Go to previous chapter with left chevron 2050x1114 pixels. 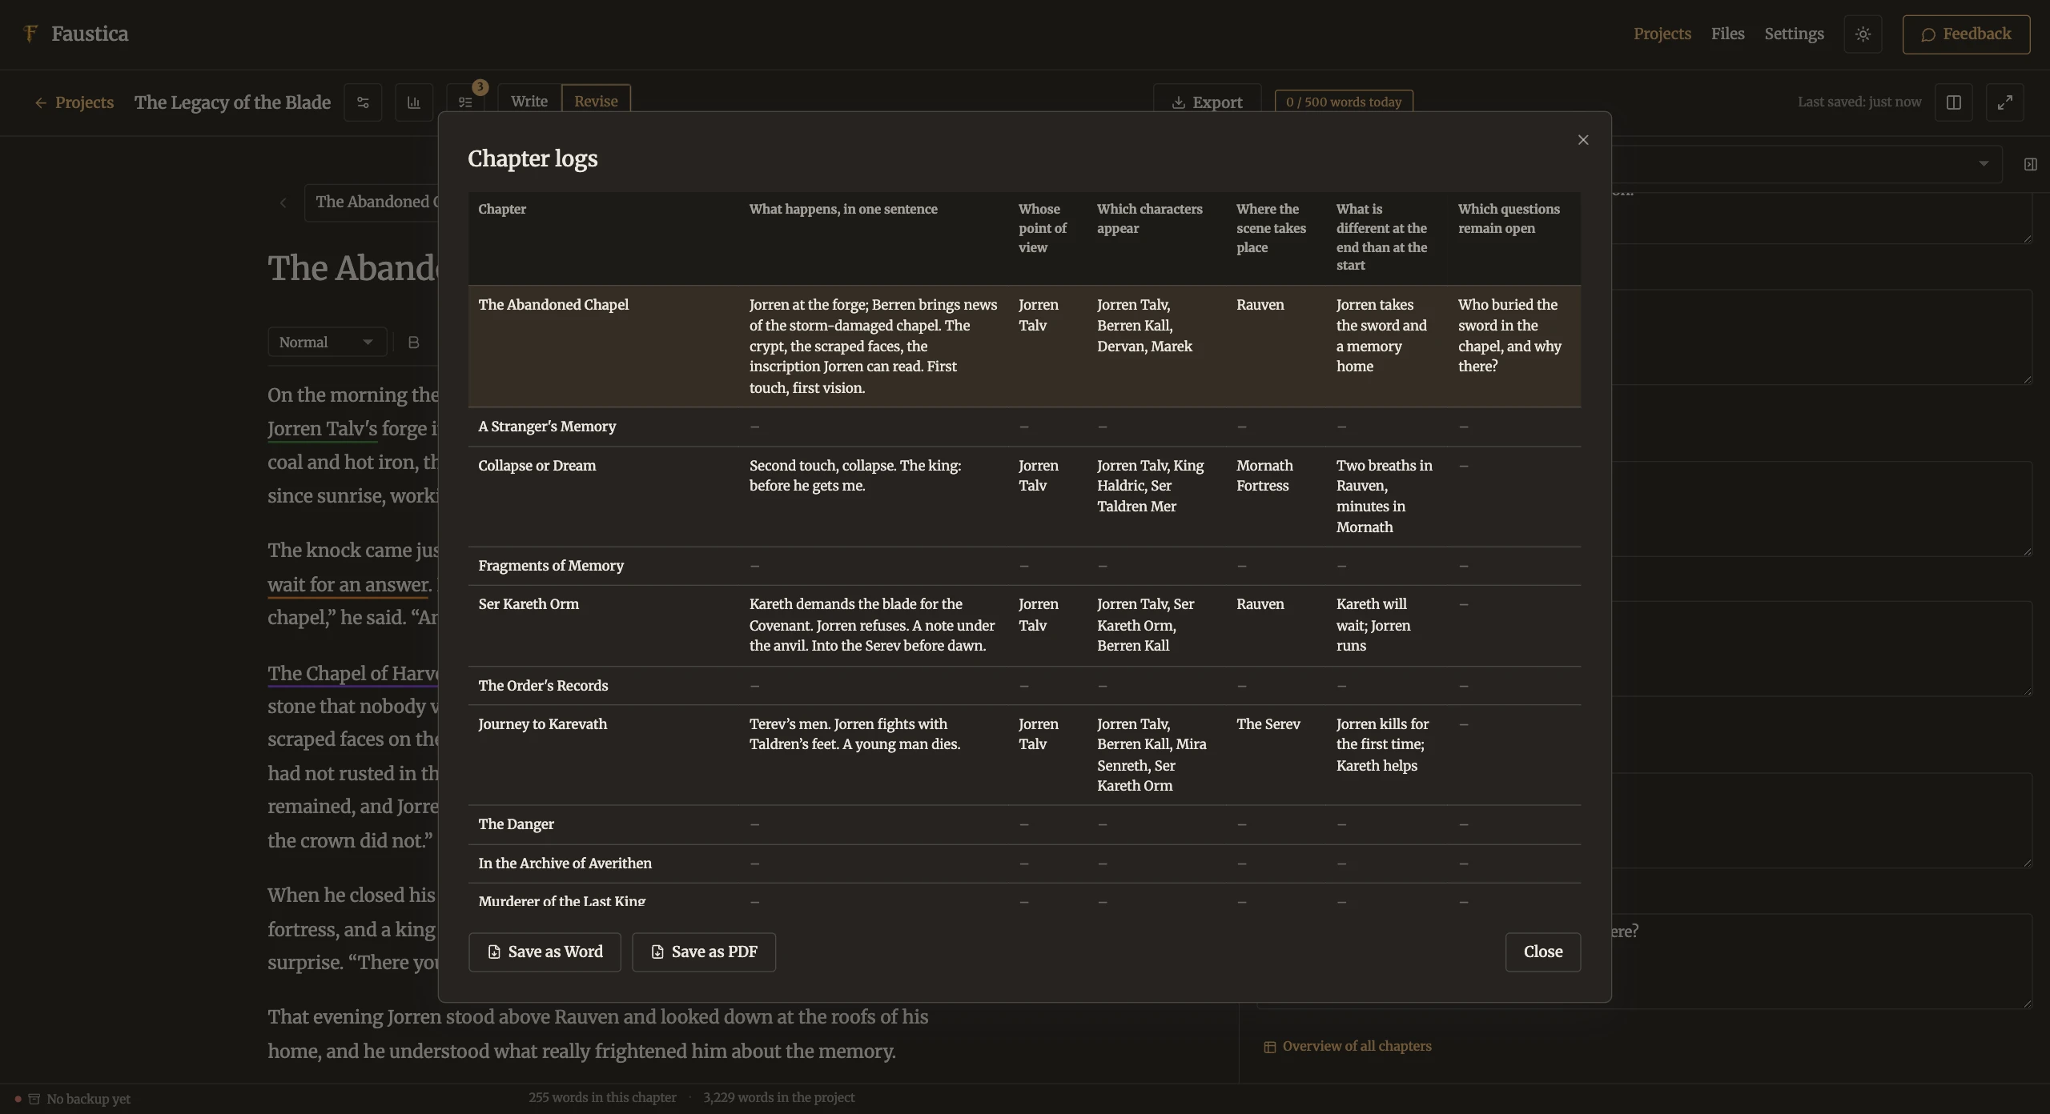(283, 202)
